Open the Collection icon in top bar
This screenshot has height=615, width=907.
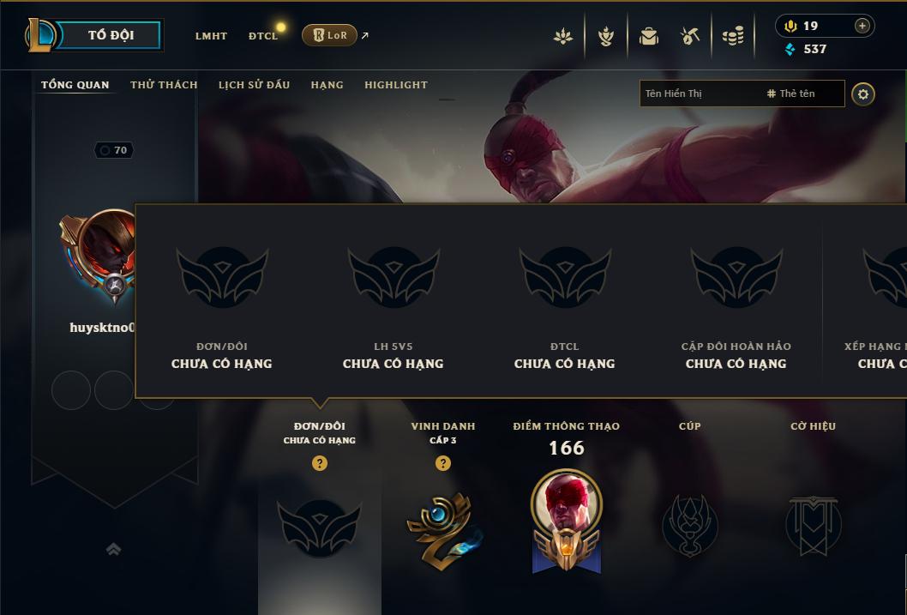pyautogui.click(x=563, y=36)
